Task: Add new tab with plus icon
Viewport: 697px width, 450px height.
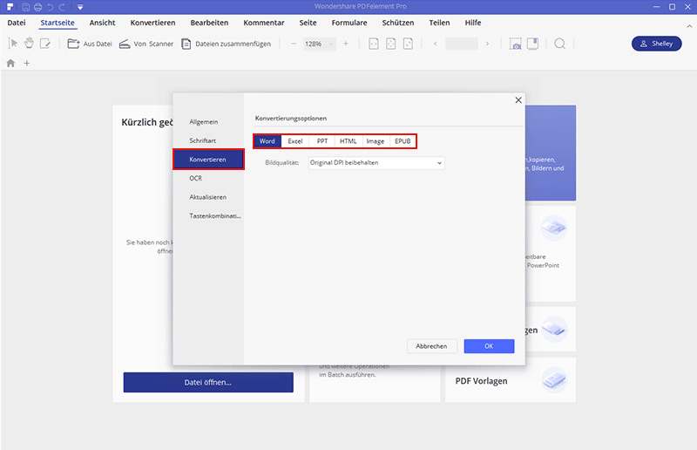Action: click(x=26, y=63)
